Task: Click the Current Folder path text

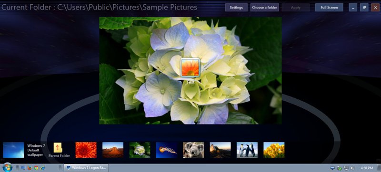Action: pos(99,8)
